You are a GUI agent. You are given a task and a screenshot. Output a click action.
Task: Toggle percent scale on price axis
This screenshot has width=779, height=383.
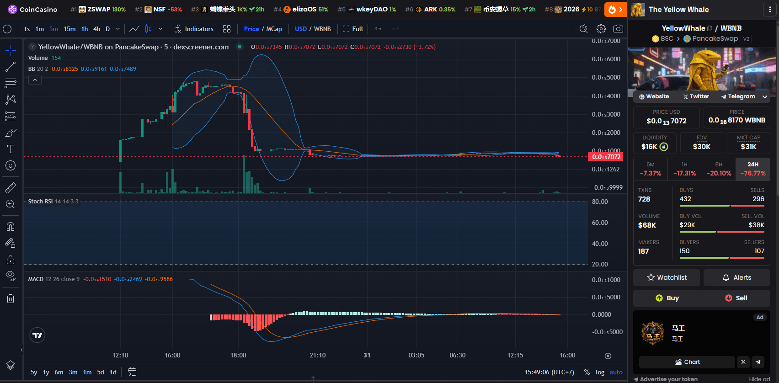tap(587, 372)
